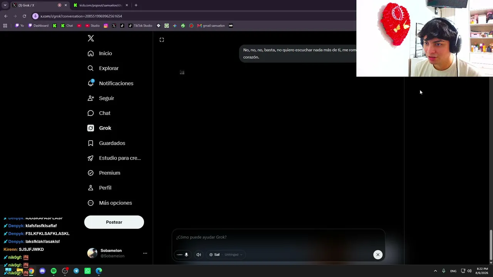Click the X logo above the sidebar
The width and height of the screenshot is (493, 277).
click(91, 38)
